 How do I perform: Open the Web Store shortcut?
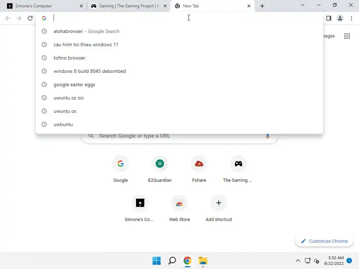(179, 209)
